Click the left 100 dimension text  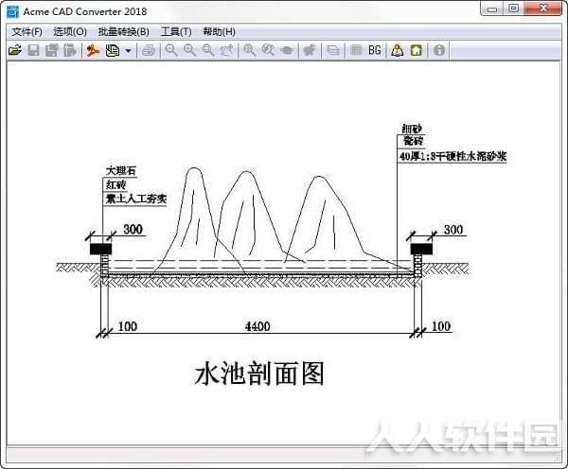(128, 326)
